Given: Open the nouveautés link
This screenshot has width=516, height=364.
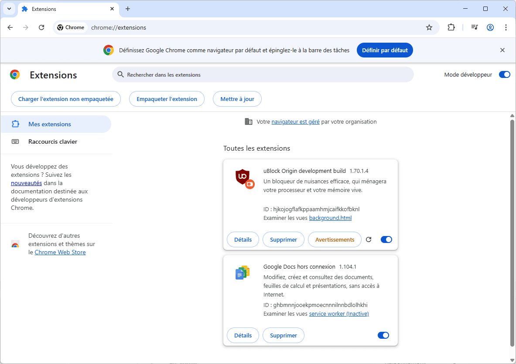Looking at the screenshot, I should tap(26, 183).
